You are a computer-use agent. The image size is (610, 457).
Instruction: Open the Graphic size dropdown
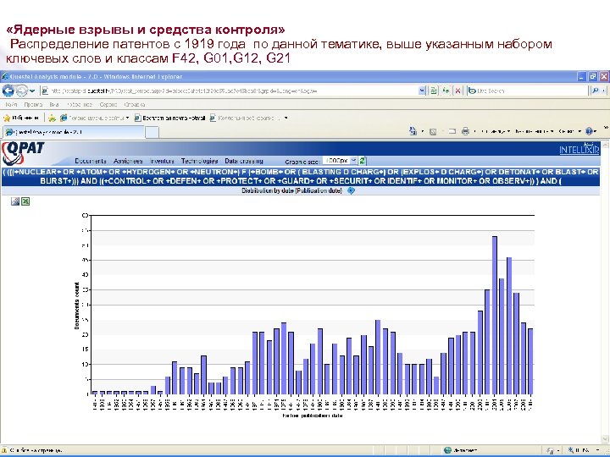tap(341, 161)
